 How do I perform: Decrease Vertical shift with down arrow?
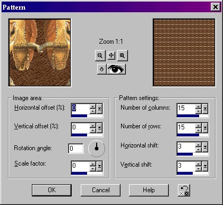(x=199, y=169)
